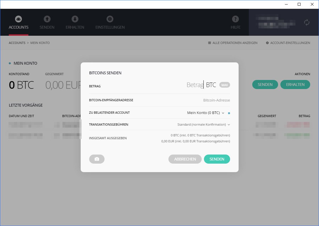Switch to the SENDEN tab label
319x226 pixels.
[x=47, y=27]
